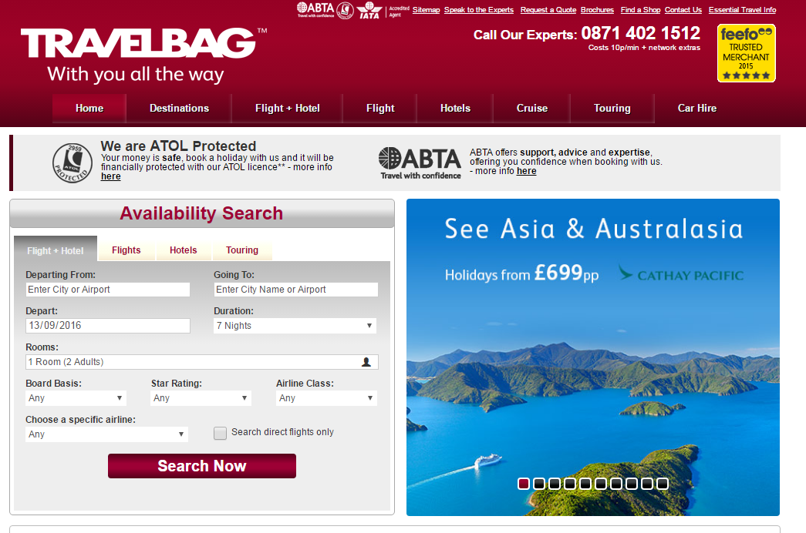Open the Cruise navigation menu
806x533 pixels.
tap(531, 108)
